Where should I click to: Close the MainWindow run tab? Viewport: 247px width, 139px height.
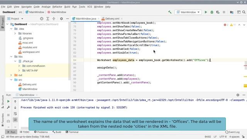37,95
